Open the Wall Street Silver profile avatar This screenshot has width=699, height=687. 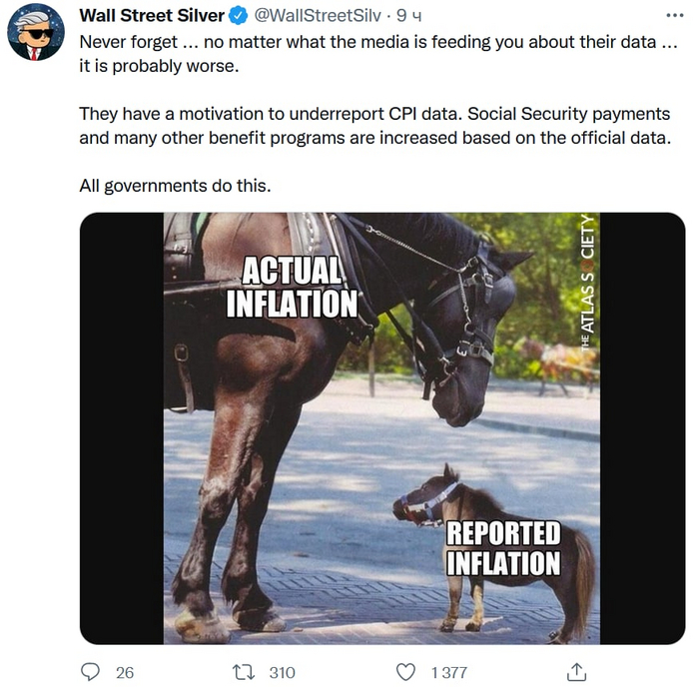tap(36, 31)
